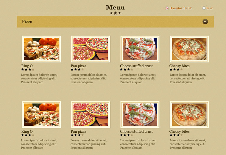
Task: Click fourth star under bottom-row Cheese stuffed crust
Action: (132, 135)
